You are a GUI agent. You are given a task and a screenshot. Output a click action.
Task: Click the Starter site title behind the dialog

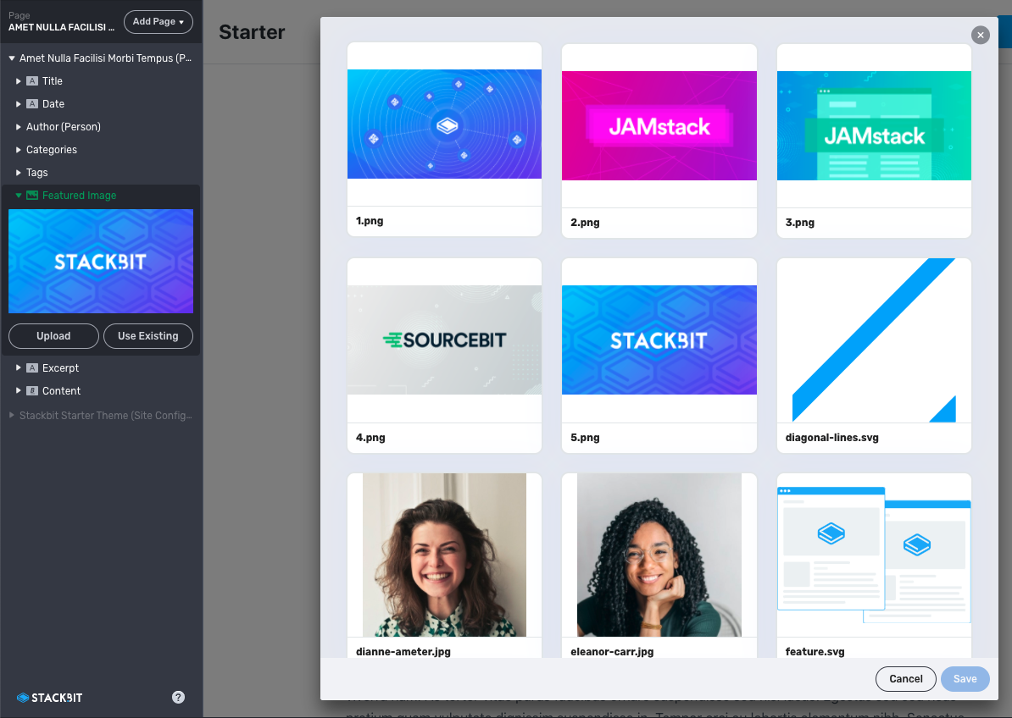click(252, 32)
